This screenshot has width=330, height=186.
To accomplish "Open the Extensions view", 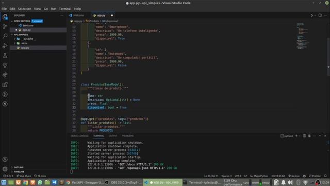I will [5, 85].
